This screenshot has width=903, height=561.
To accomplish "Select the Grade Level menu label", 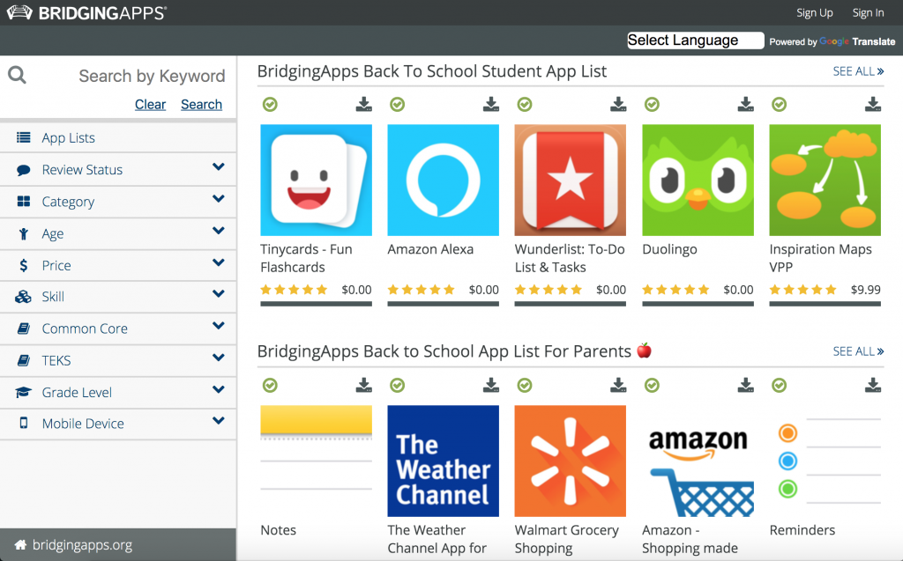I will point(78,393).
